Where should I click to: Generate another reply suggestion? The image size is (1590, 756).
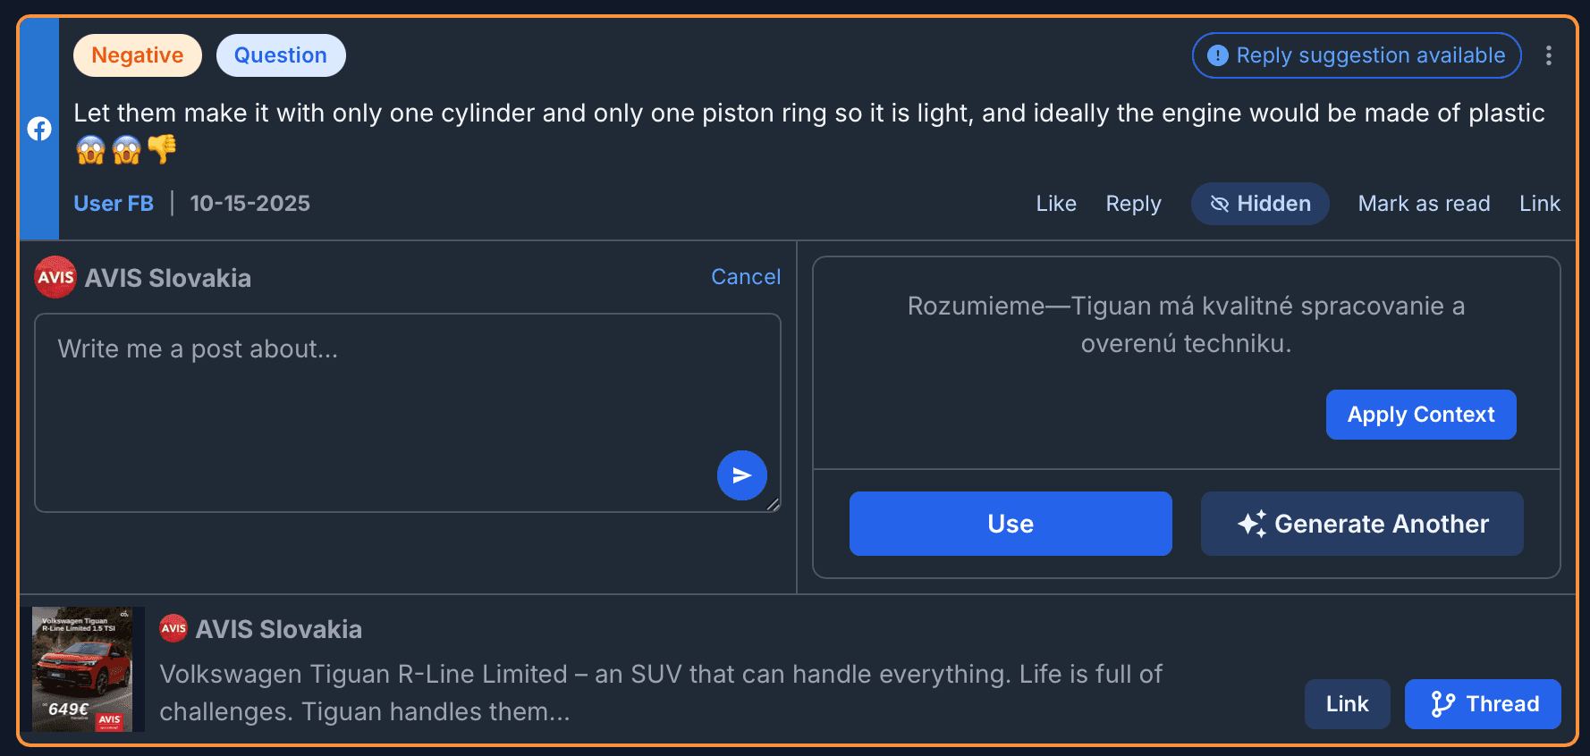click(1362, 524)
